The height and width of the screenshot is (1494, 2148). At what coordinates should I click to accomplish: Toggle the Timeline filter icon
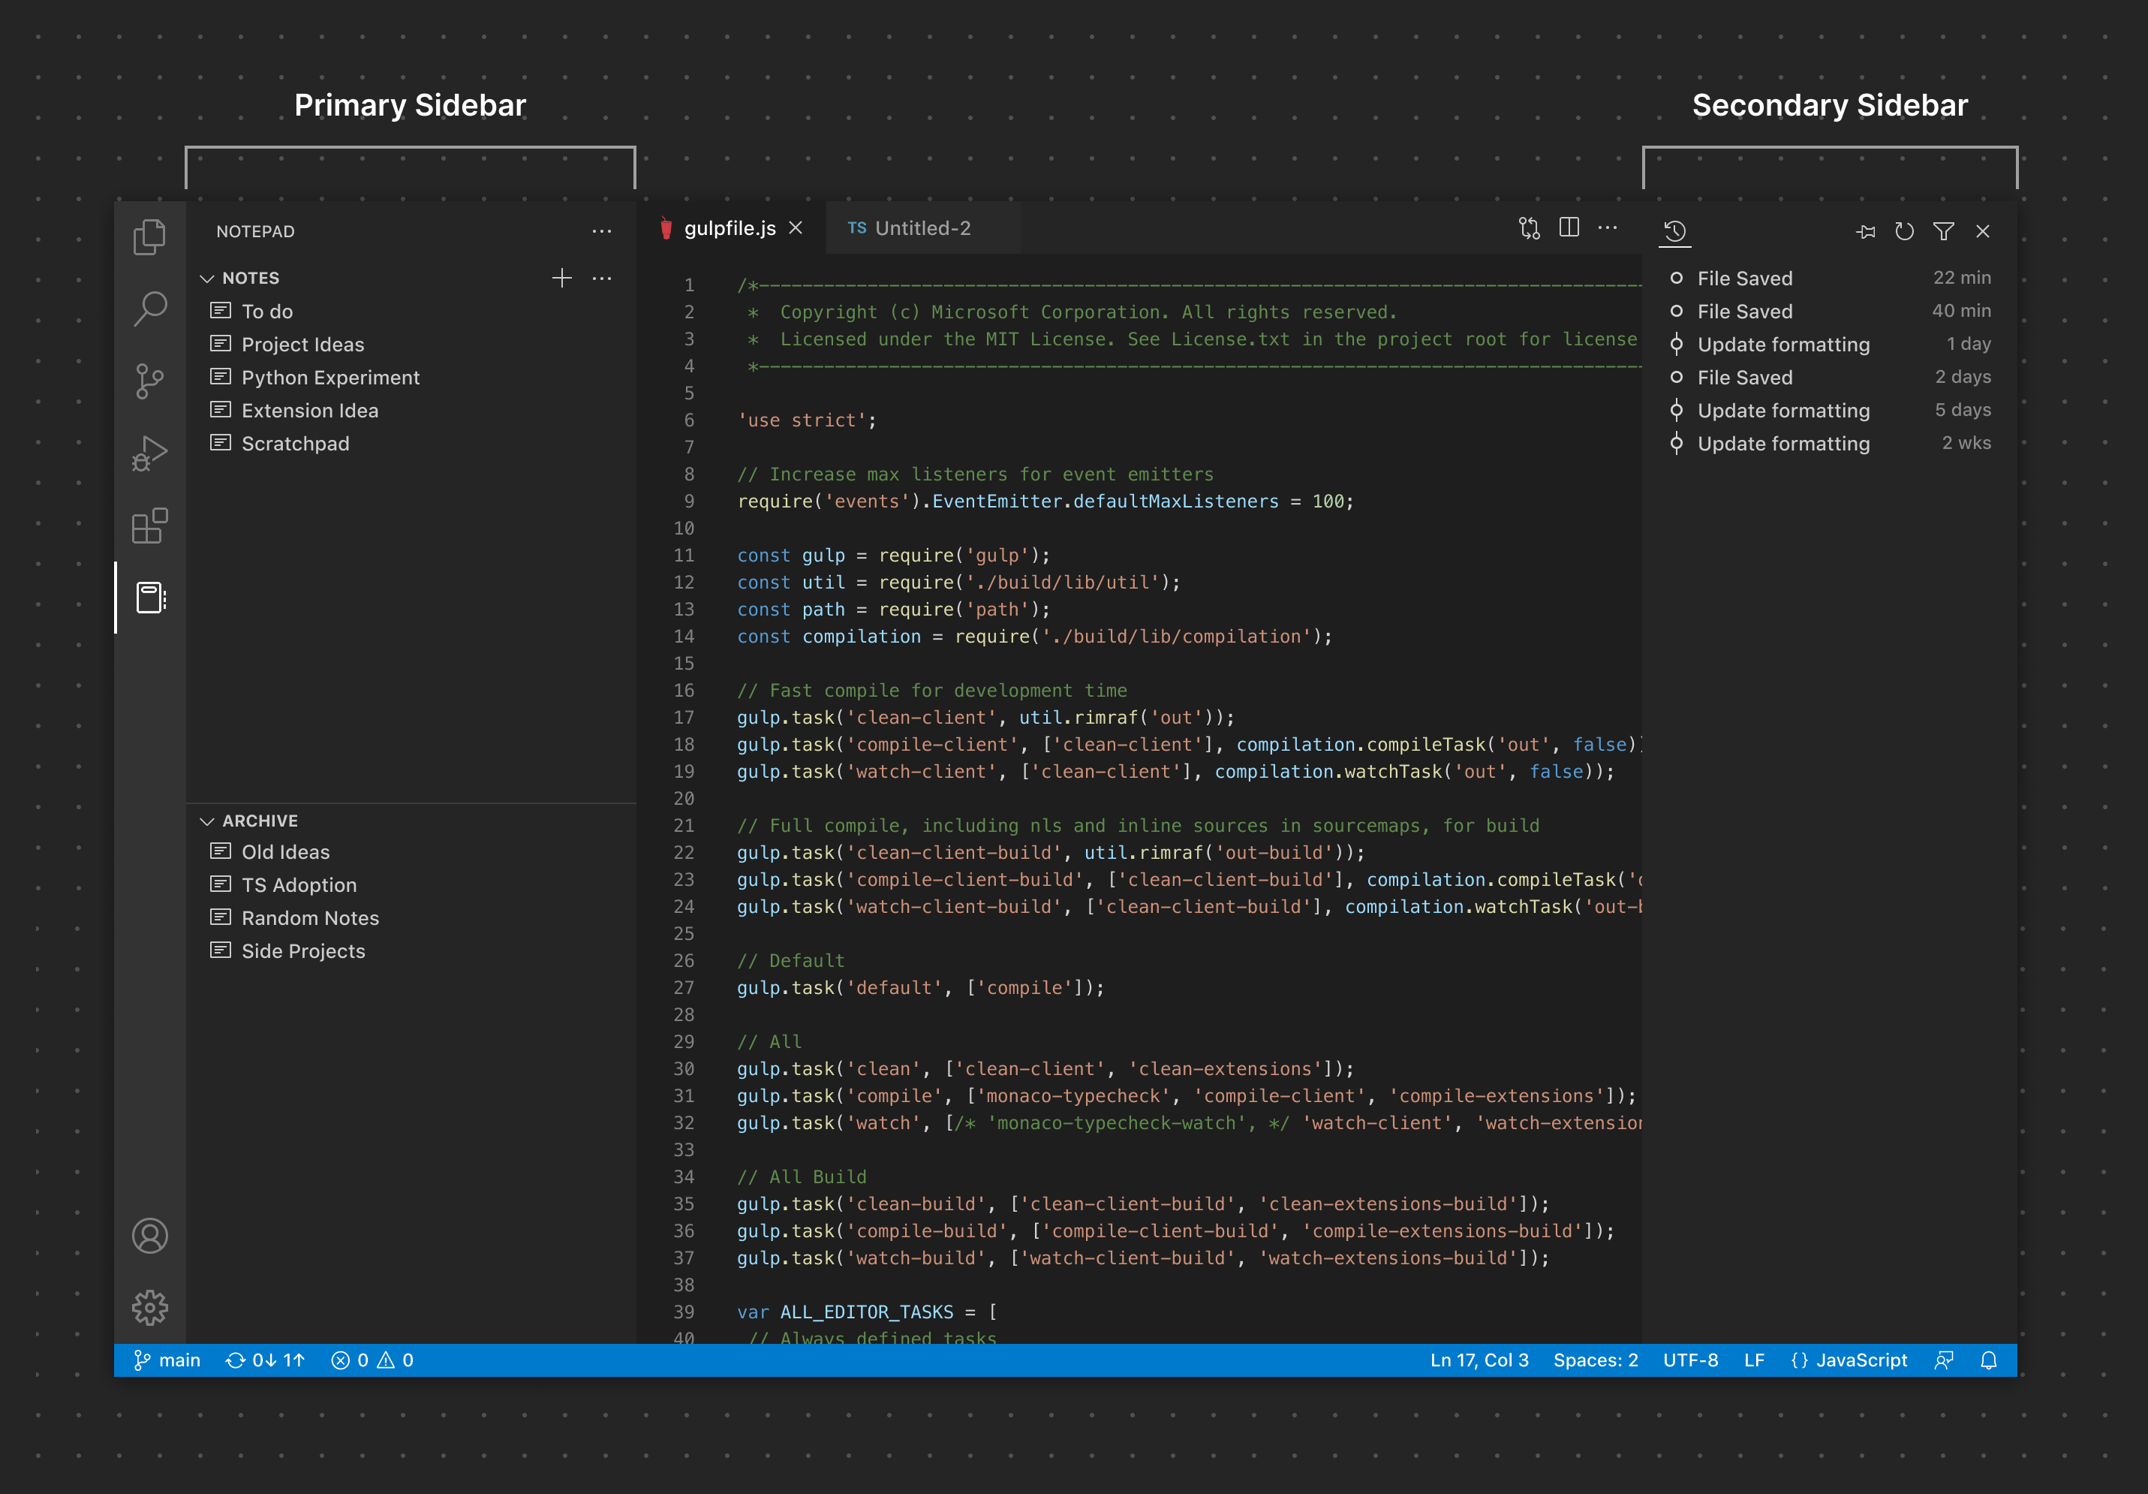[x=1945, y=230]
